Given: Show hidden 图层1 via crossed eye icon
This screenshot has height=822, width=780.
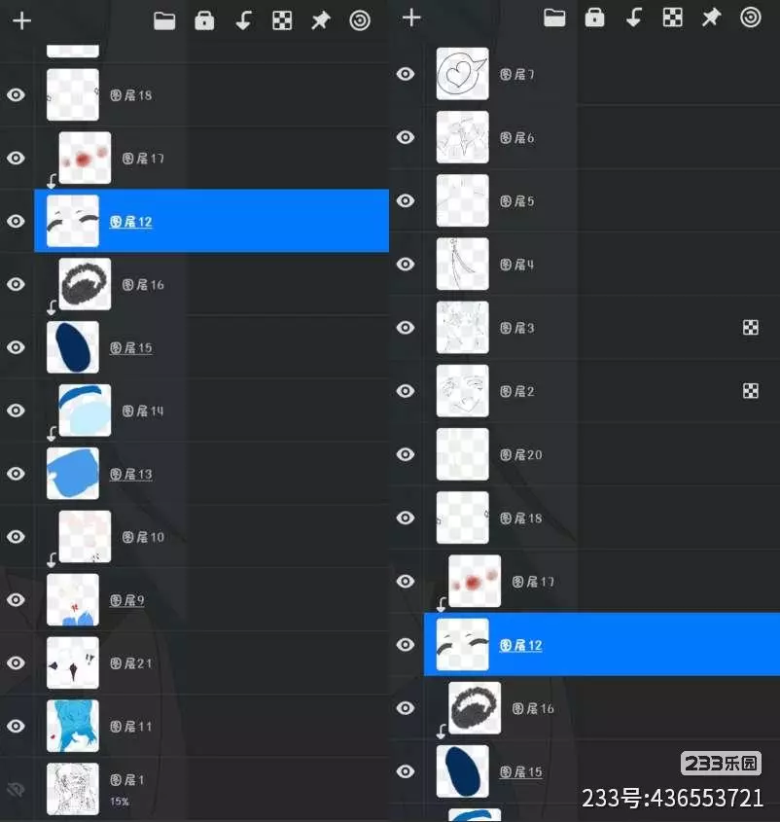Looking at the screenshot, I should coord(17,790).
